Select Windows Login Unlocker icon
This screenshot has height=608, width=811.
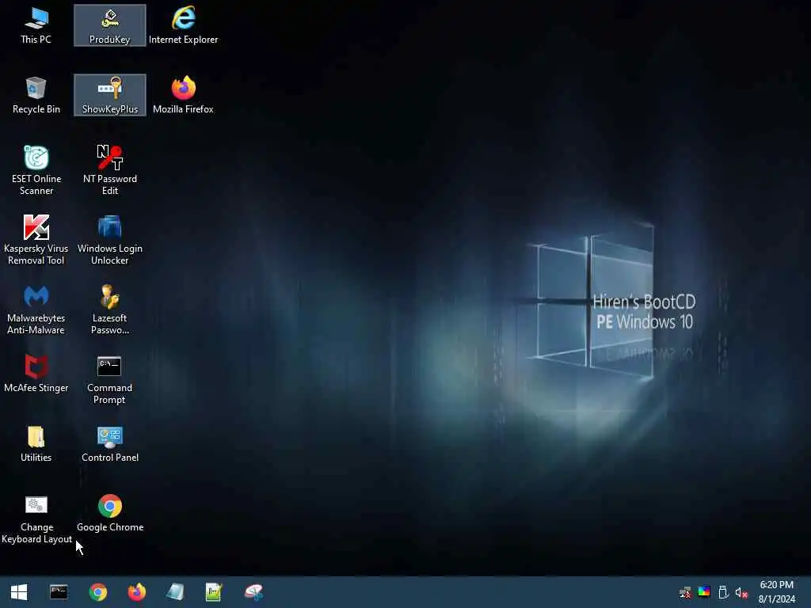pyautogui.click(x=109, y=241)
